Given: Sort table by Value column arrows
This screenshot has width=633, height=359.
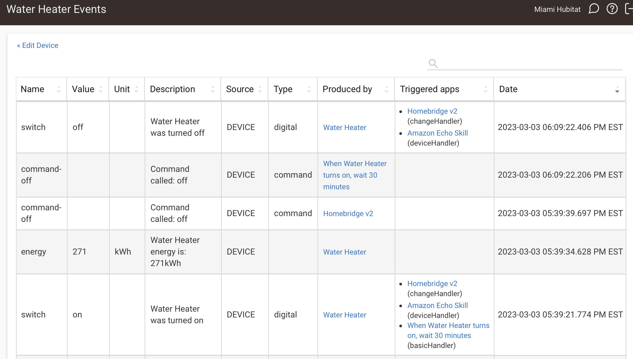Looking at the screenshot, I should click(x=101, y=89).
